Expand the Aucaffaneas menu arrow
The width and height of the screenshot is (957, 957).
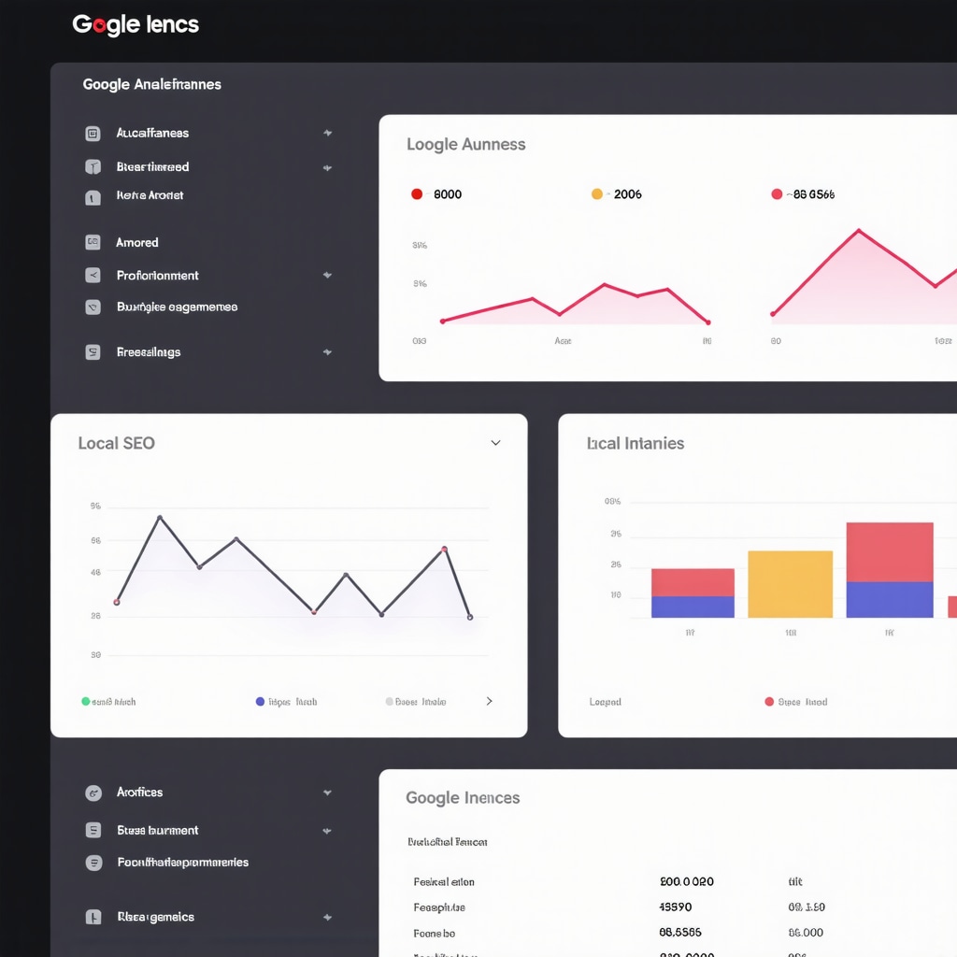tap(328, 133)
